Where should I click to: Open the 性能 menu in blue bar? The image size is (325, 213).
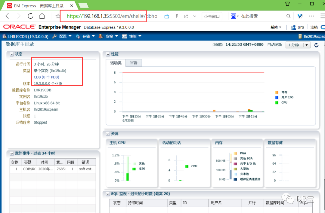[135, 36]
